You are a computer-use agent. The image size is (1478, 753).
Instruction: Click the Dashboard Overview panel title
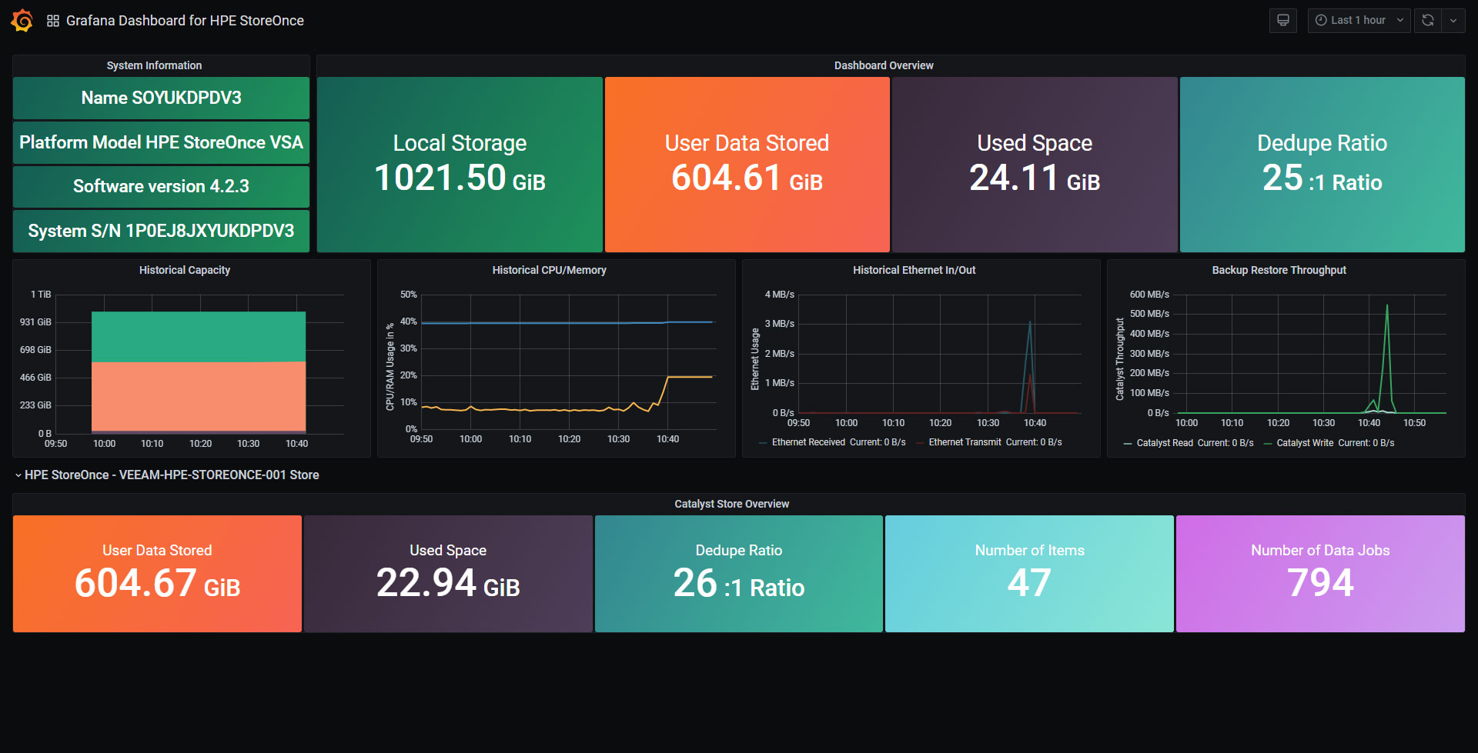click(884, 65)
